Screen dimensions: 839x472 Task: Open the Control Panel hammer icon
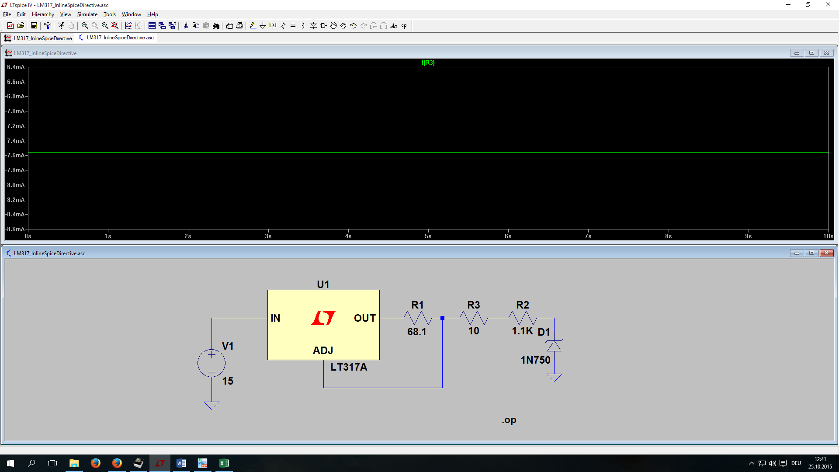[x=48, y=26]
